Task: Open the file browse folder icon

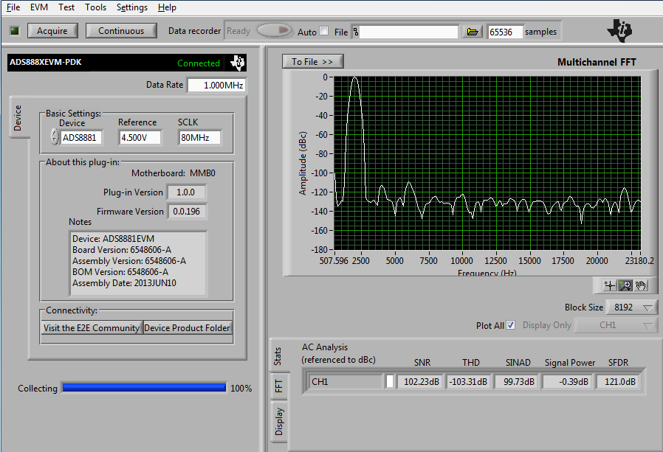Action: [x=473, y=32]
